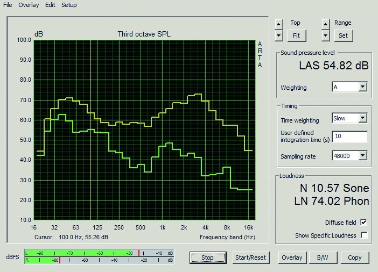Open the File menu
This screenshot has height=272, width=378.
(8, 5)
